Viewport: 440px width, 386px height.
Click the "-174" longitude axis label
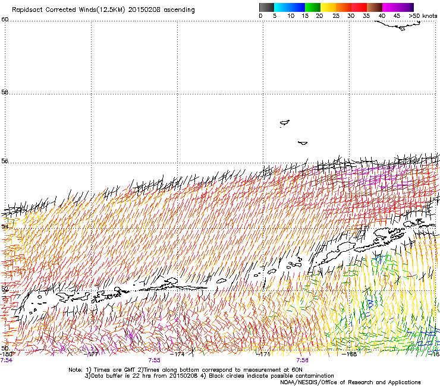point(178,354)
